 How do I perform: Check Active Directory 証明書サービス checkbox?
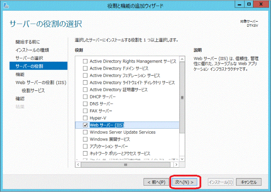click(85, 89)
